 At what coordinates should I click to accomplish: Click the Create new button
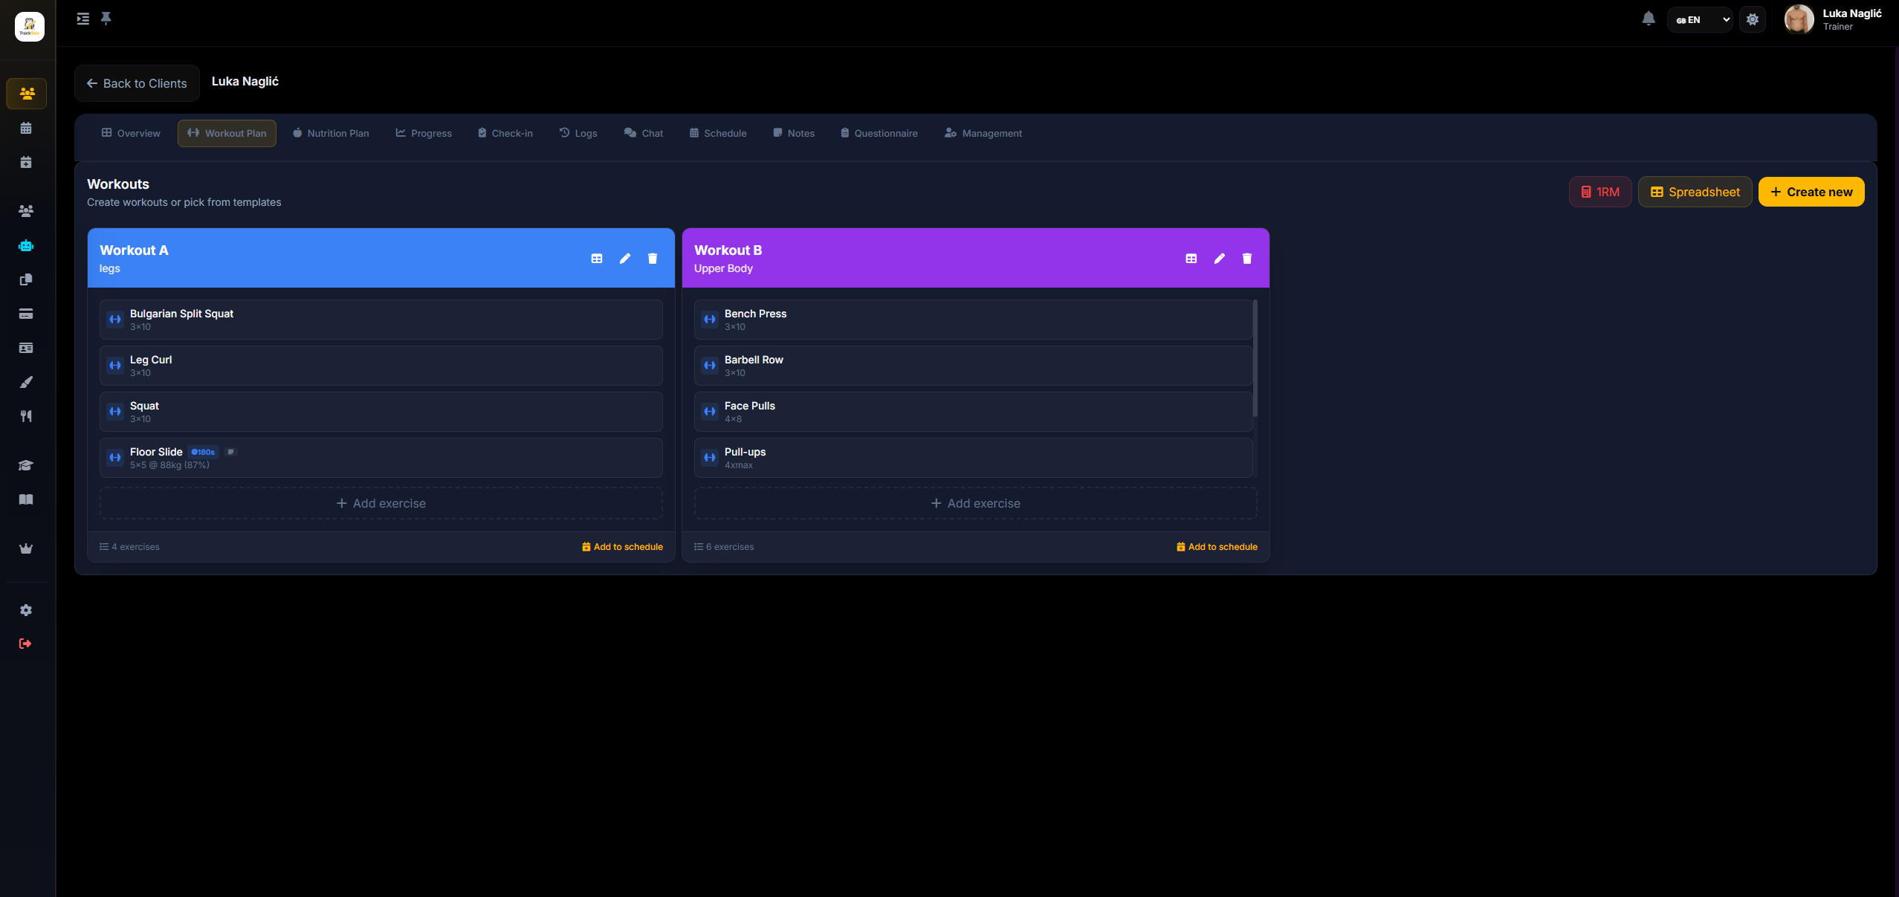coord(1811,192)
